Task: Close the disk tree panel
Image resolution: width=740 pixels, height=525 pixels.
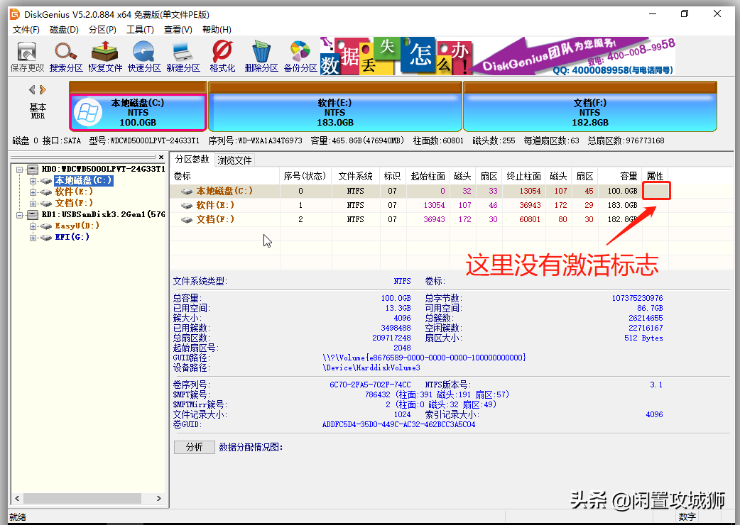Action: 161,157
